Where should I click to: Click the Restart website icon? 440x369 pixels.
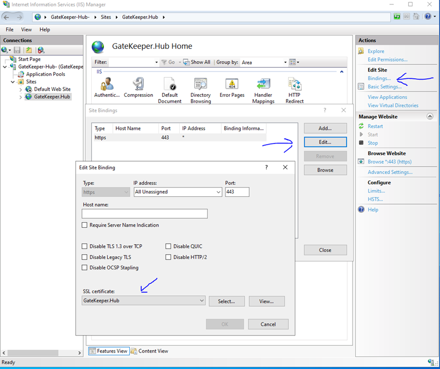tap(361, 126)
